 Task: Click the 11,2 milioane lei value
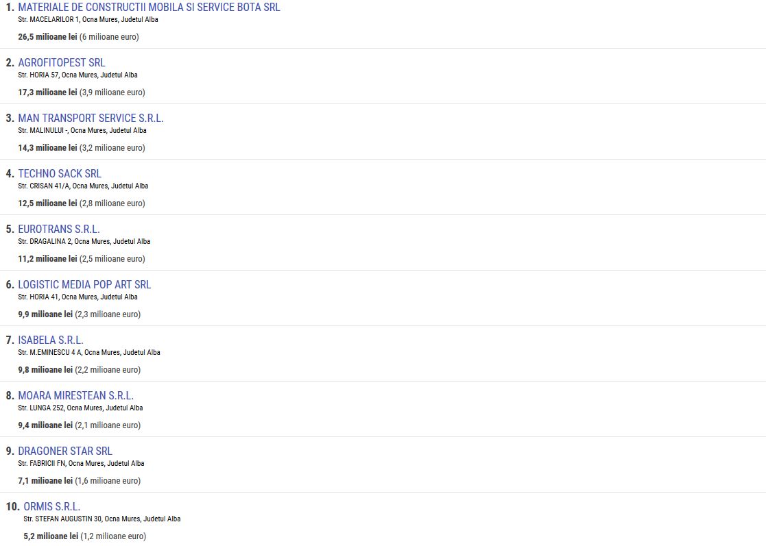pyautogui.click(x=47, y=259)
